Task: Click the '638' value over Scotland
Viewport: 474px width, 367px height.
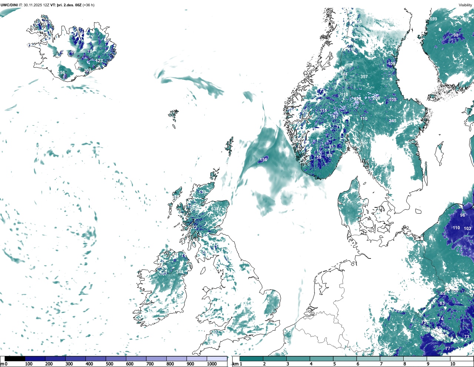Action: pos(215,209)
